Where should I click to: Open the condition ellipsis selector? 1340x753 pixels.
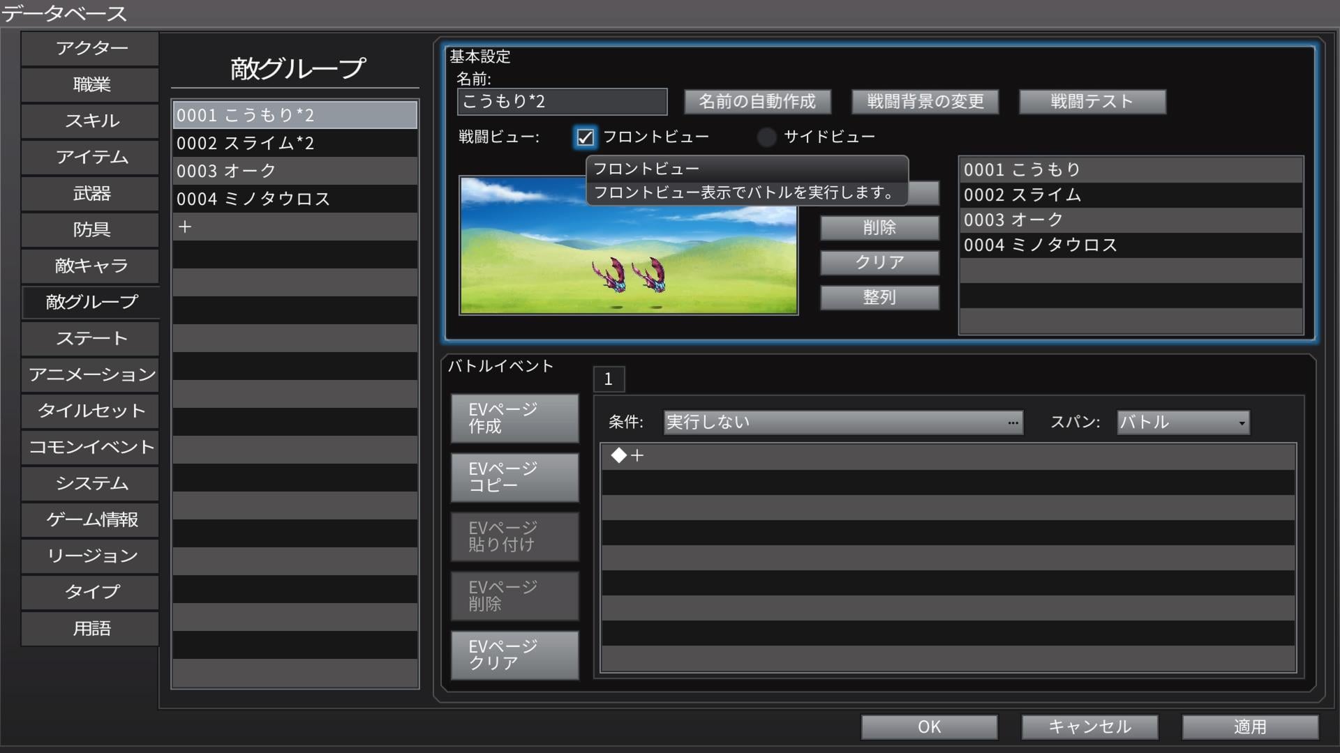pos(1013,423)
